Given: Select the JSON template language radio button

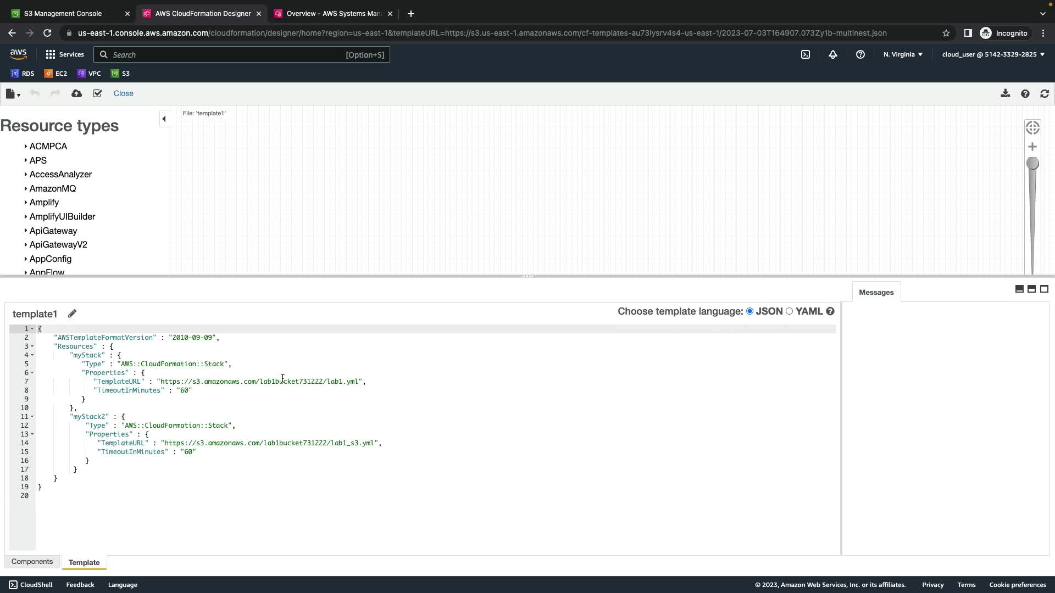Looking at the screenshot, I should (749, 311).
